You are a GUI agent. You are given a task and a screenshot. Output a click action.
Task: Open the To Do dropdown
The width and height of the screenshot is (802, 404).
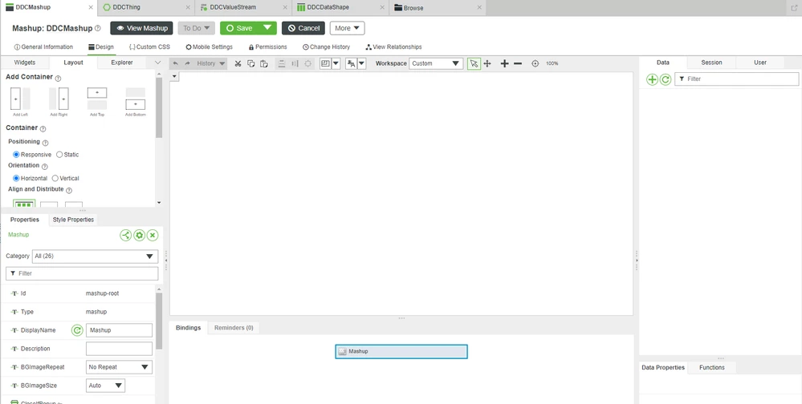(197, 28)
